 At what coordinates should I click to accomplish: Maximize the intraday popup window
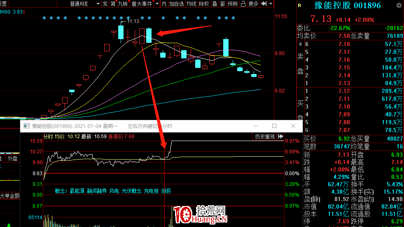274,126
